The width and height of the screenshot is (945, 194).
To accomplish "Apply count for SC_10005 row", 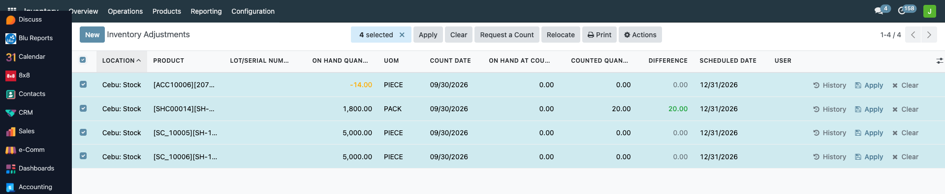I will [869, 133].
